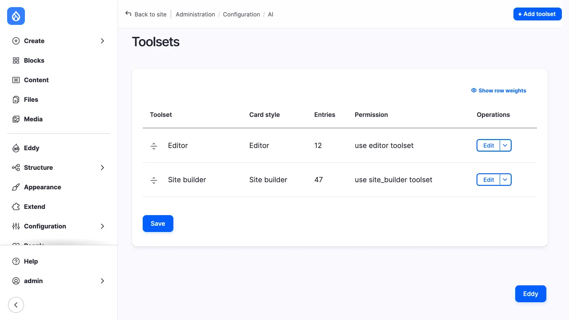Go to the Extend menu item
The height and width of the screenshot is (320, 569).
pyautogui.click(x=59, y=207)
